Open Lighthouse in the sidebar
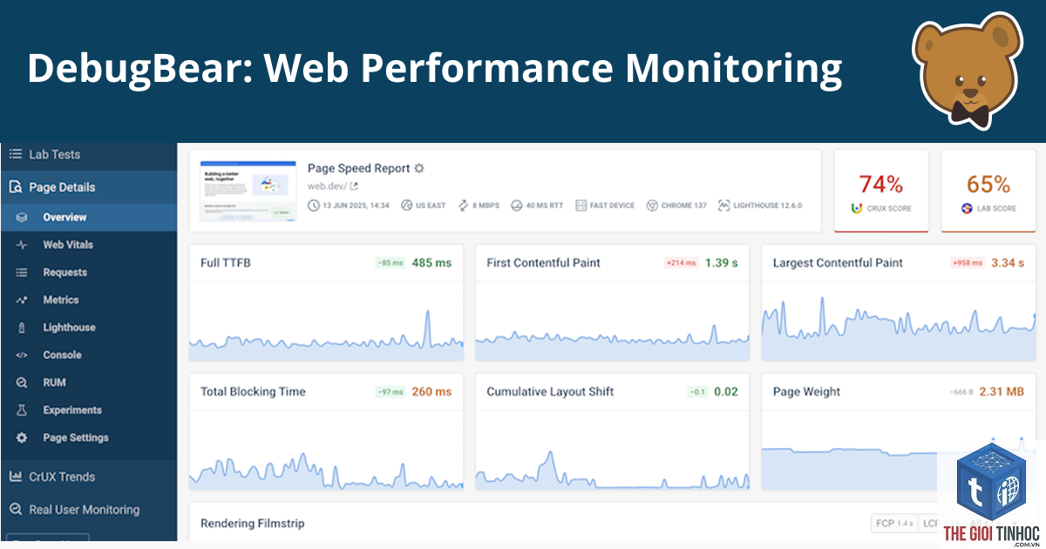 [x=88, y=328]
